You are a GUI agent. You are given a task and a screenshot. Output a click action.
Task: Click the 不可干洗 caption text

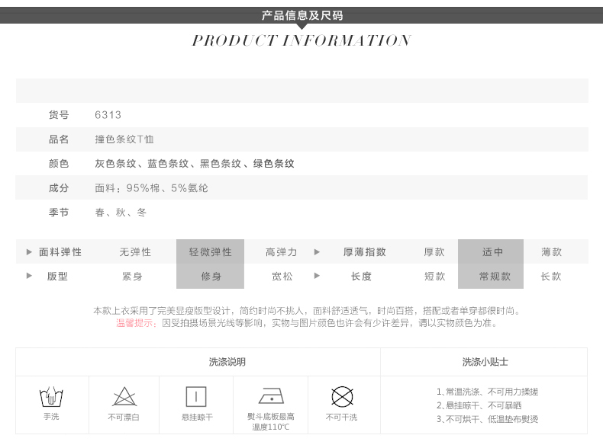click(341, 417)
